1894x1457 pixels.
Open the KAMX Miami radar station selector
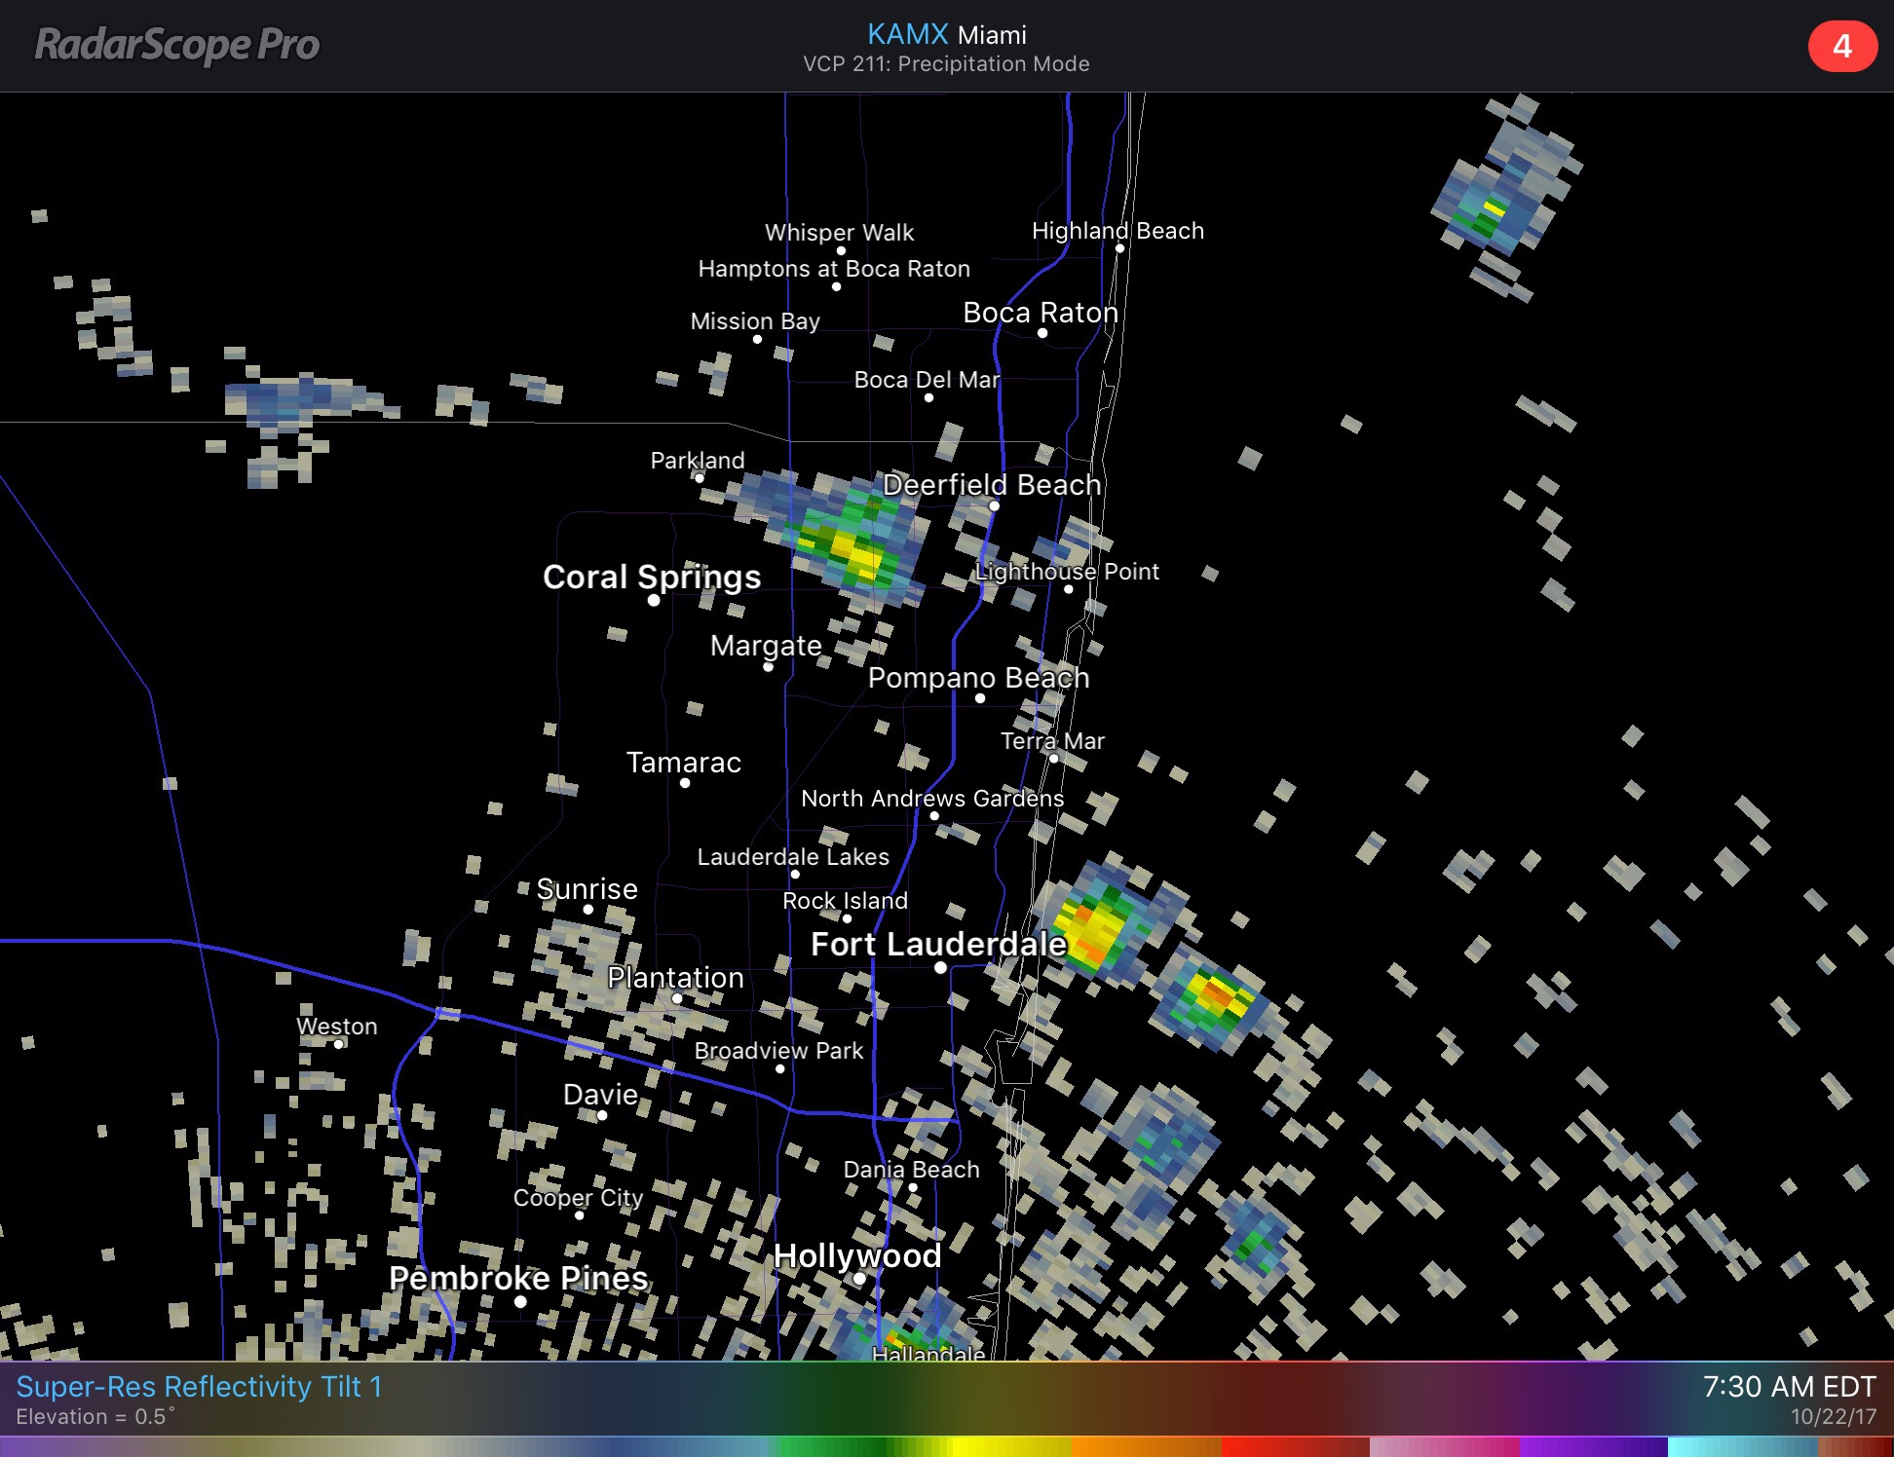pos(946,34)
